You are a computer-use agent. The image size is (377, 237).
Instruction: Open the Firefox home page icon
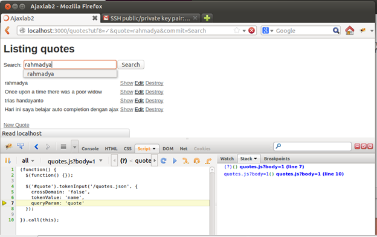point(350,31)
